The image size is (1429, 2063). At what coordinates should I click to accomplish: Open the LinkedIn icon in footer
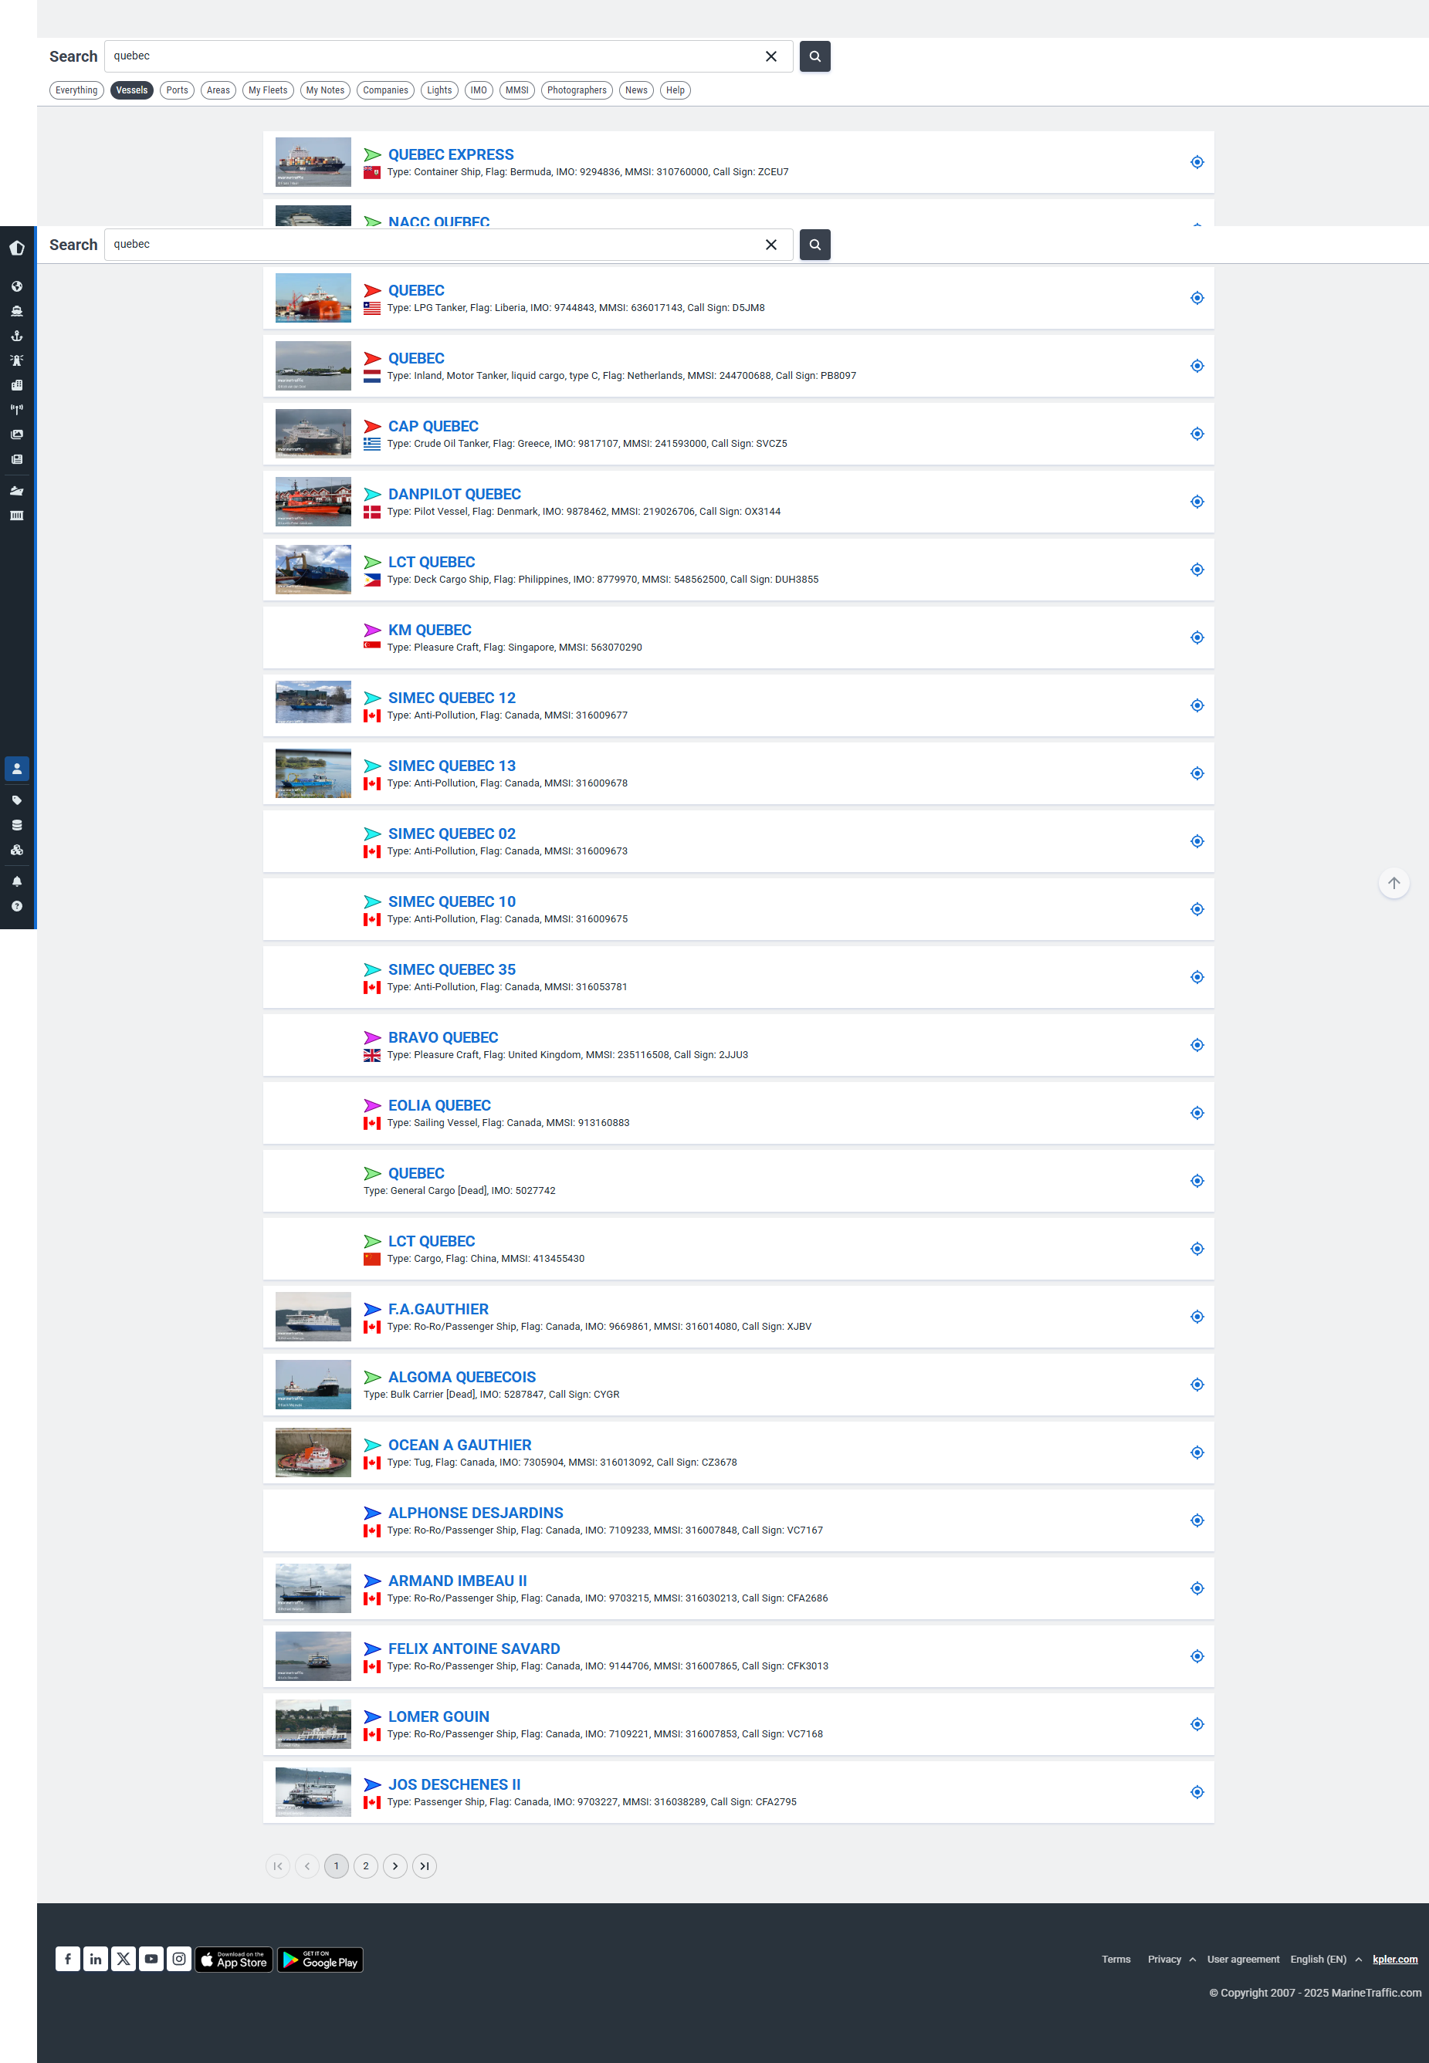96,1959
